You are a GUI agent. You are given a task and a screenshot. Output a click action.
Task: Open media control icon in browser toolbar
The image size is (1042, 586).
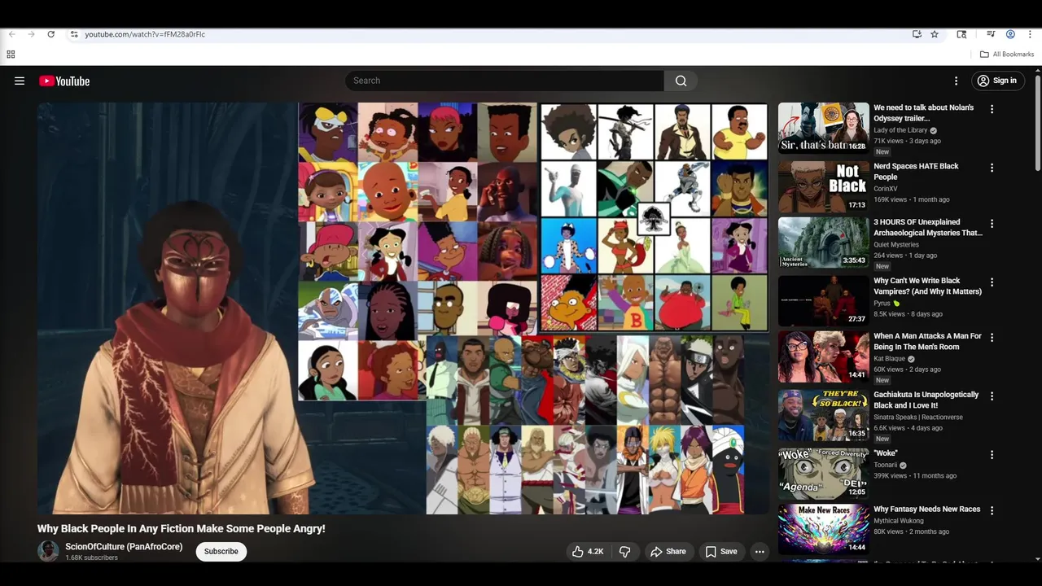[991, 34]
